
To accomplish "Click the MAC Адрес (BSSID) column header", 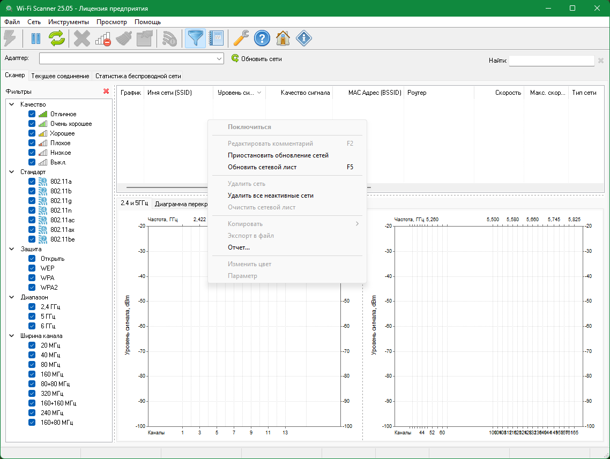I will [368, 93].
